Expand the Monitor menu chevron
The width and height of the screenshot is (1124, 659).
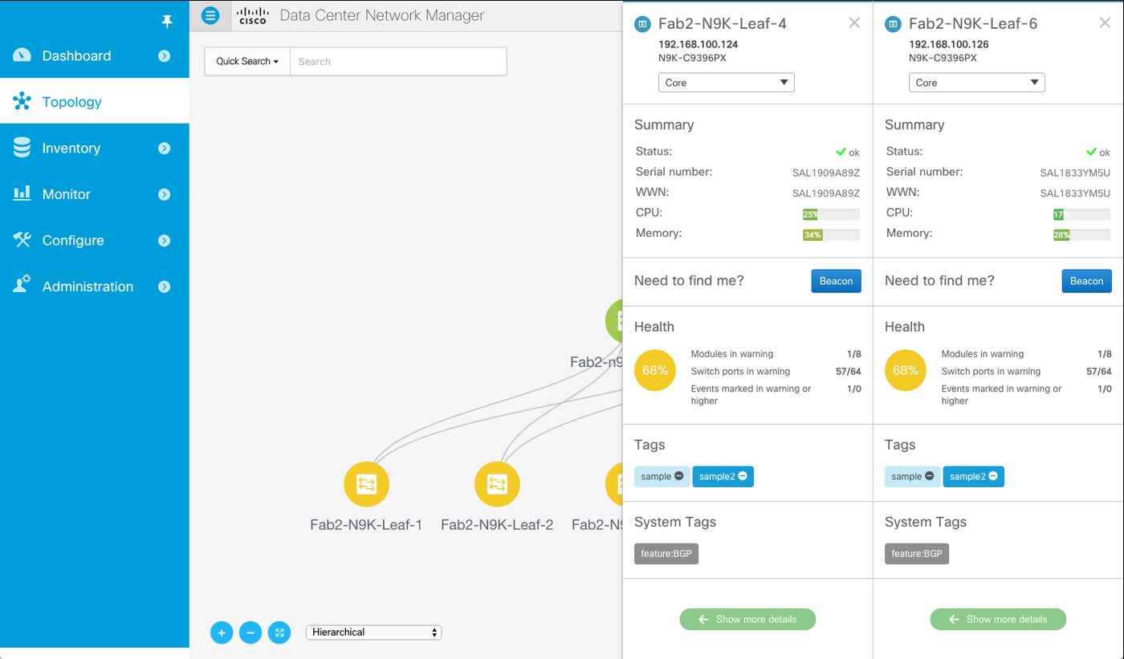pos(165,194)
